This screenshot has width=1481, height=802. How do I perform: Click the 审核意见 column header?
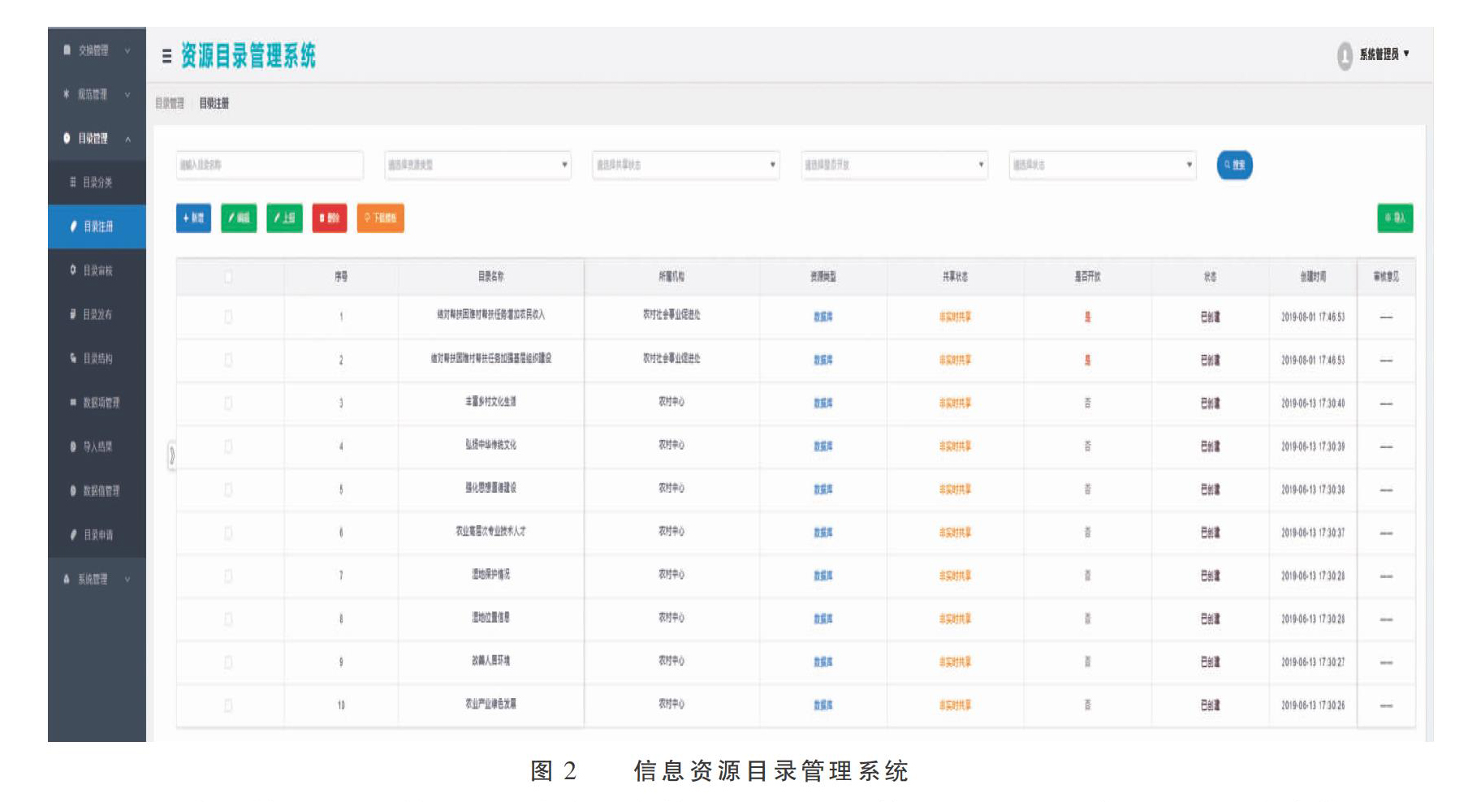click(x=1386, y=277)
